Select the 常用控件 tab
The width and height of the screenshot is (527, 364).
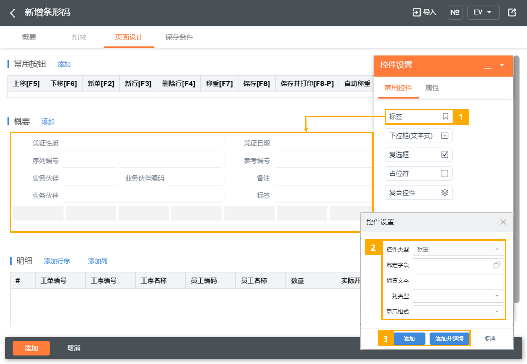(398, 87)
